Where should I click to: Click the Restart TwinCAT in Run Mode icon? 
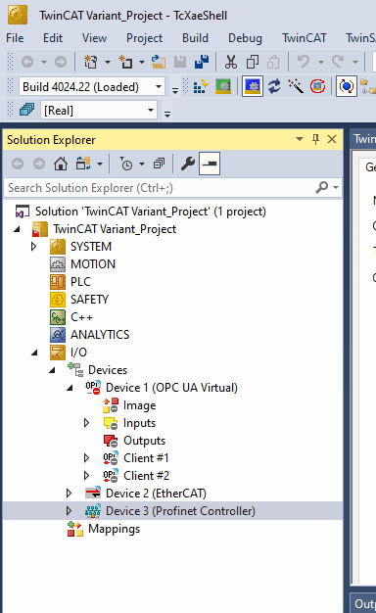point(223,86)
